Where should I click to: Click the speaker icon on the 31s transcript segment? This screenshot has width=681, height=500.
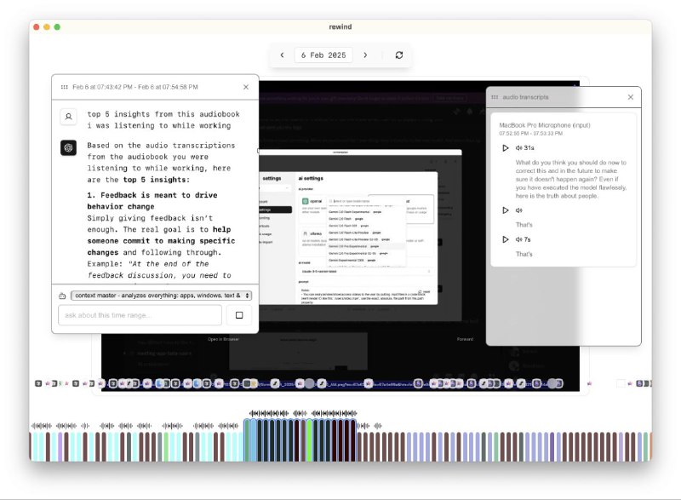coord(519,146)
